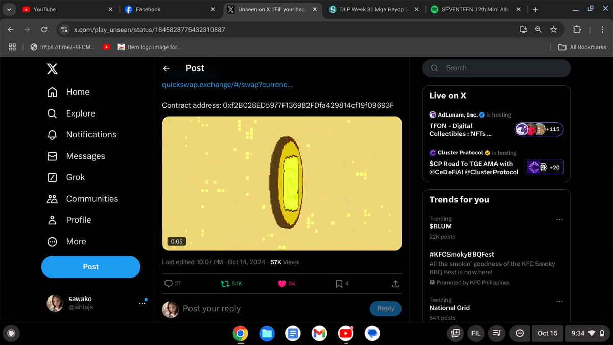Open more options for National Grid trend
This screenshot has width=613, height=345.
click(559, 301)
